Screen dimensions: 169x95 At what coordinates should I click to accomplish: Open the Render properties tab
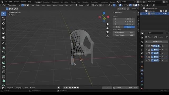(142, 42)
